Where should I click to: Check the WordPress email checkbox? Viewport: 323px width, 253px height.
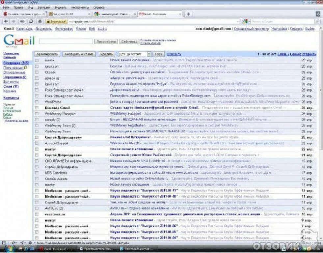[x=37, y=101]
